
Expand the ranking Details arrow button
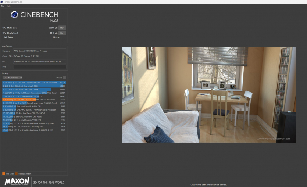[x=65, y=78]
